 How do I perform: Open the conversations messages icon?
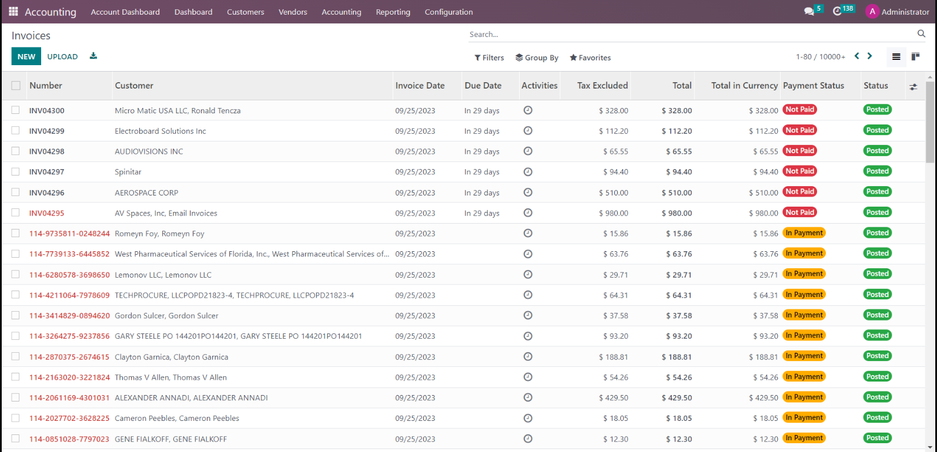point(809,12)
